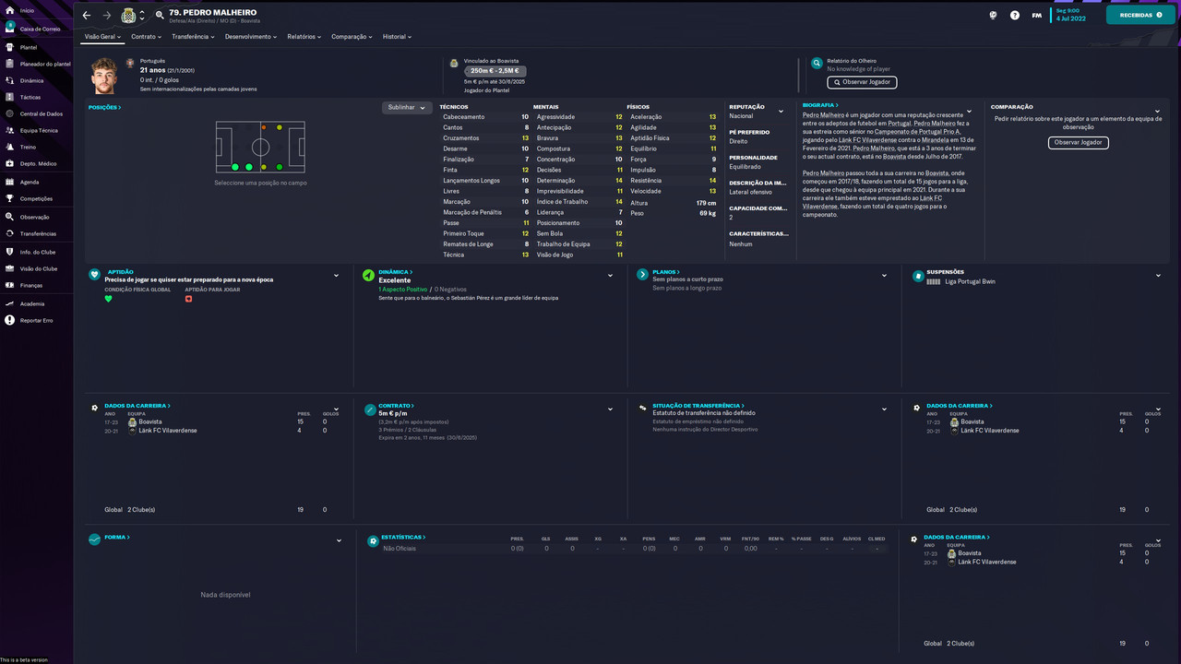The width and height of the screenshot is (1181, 664).
Task: Open the FM menu
Action: point(1037,16)
